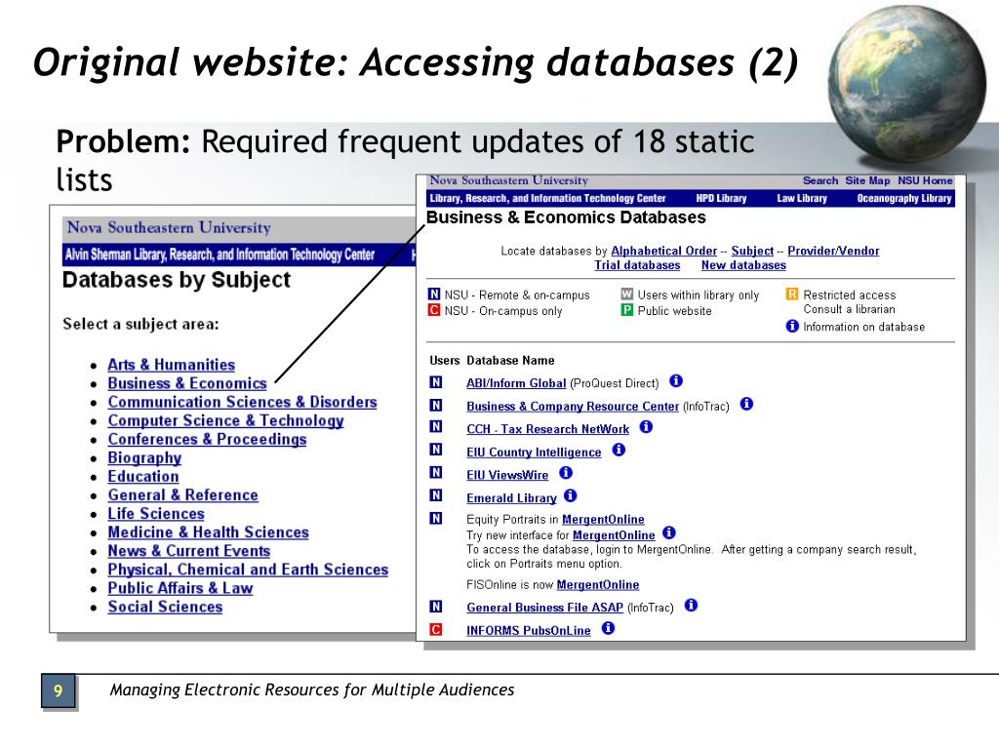Click legend P icon for 'Public website'

coord(627,310)
